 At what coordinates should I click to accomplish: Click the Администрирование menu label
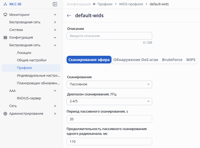pyautogui.click(x=26, y=114)
